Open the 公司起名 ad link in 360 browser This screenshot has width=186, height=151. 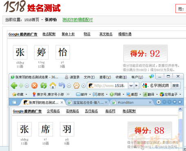coord(53,111)
